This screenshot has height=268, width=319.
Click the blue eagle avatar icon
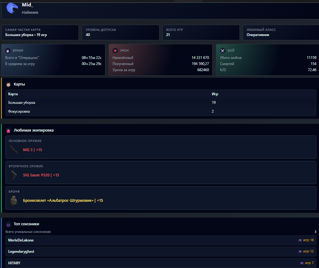point(12,8)
